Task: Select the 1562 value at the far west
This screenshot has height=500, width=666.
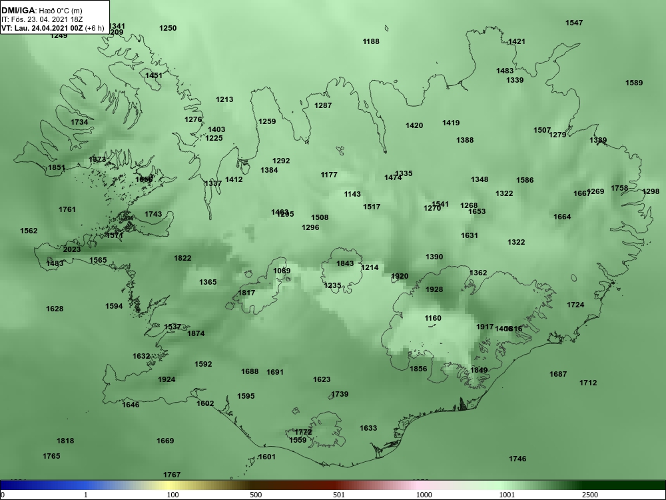Action: [x=29, y=231]
